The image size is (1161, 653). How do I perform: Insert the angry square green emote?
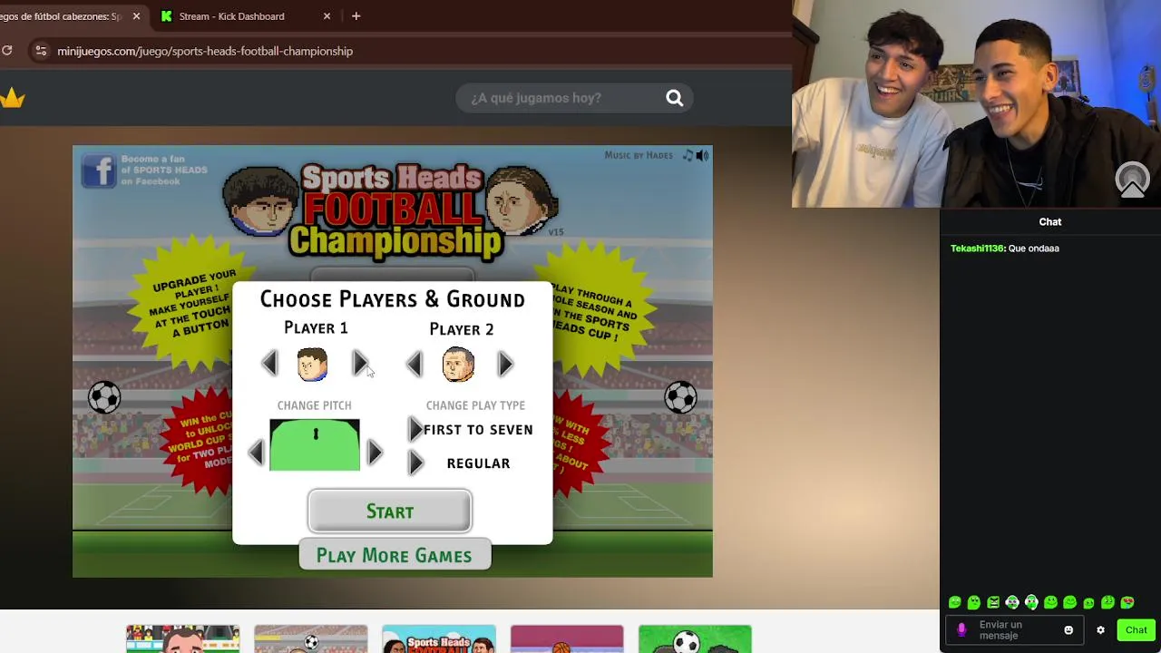pos(993,602)
